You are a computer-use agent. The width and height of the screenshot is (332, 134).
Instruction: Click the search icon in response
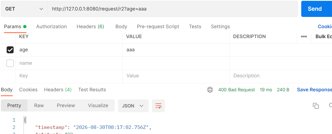tap(330, 106)
